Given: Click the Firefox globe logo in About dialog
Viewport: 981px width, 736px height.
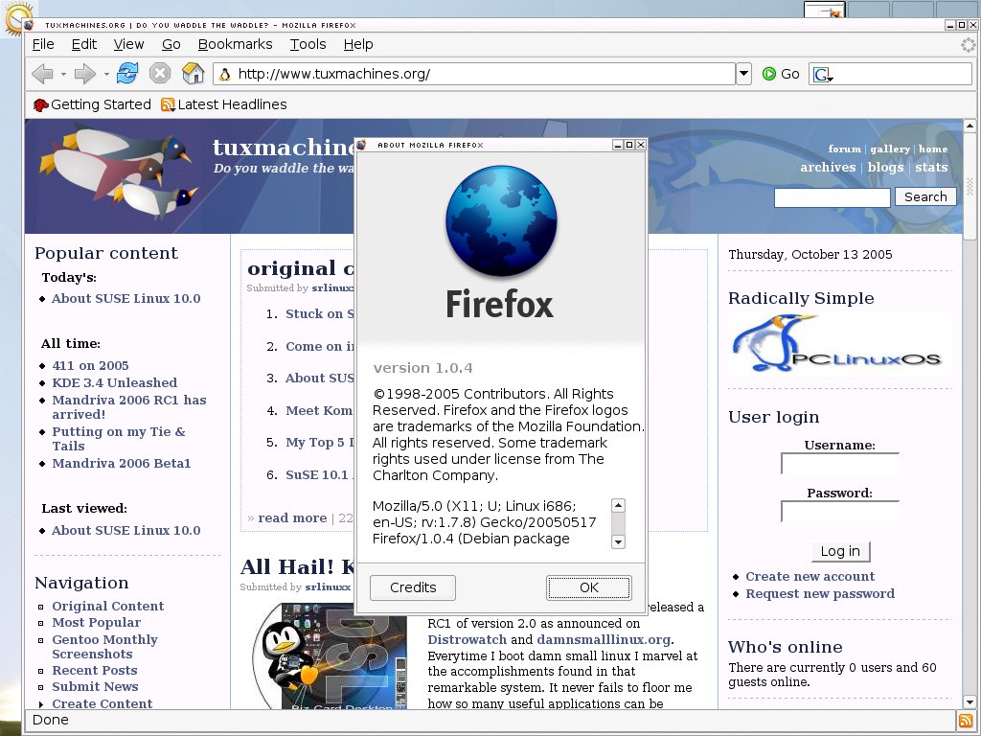Looking at the screenshot, I should tap(501, 221).
